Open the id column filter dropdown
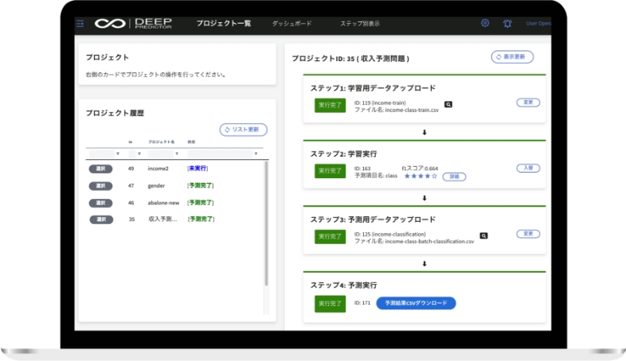 [139, 153]
